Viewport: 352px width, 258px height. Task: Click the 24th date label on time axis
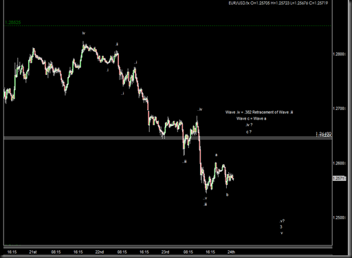[231, 252]
